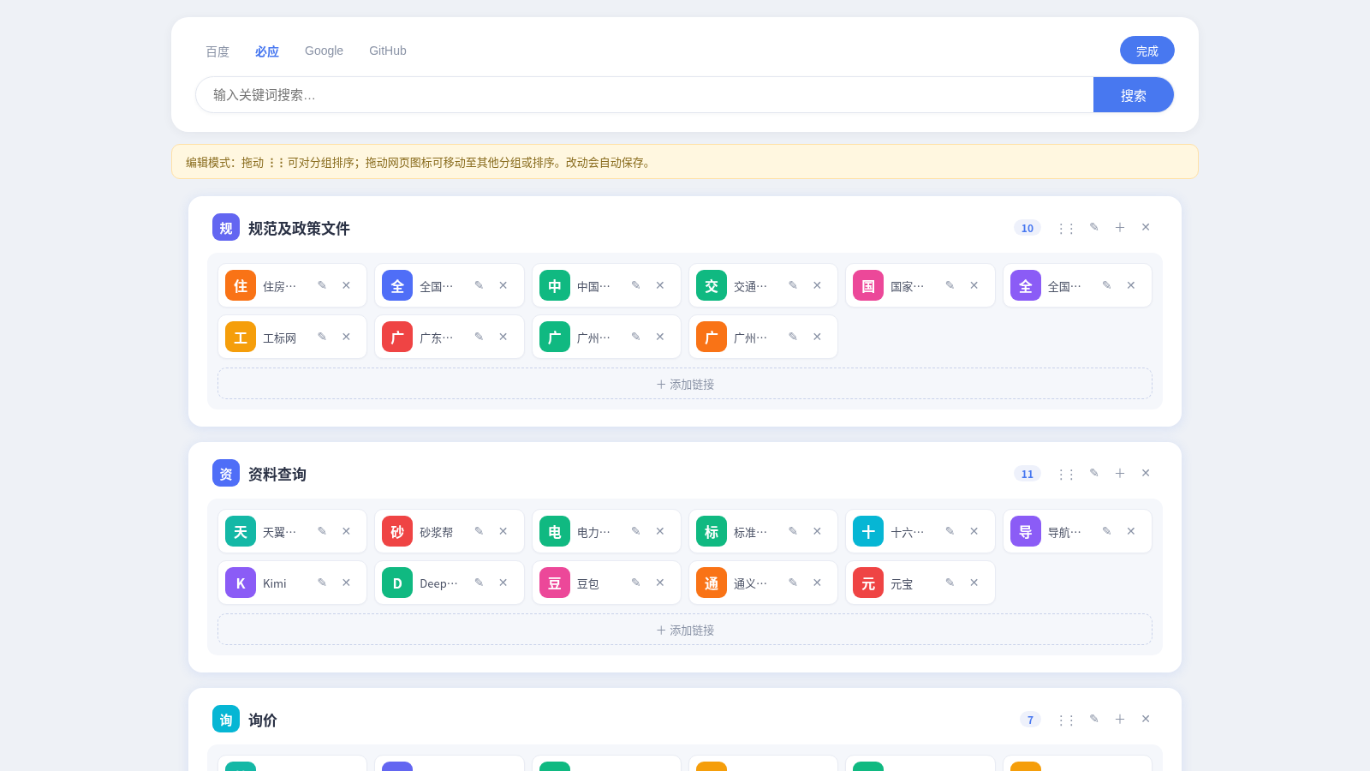Add a link via 添加链接 under 资料查询
The width and height of the screenshot is (1370, 771).
click(x=685, y=630)
